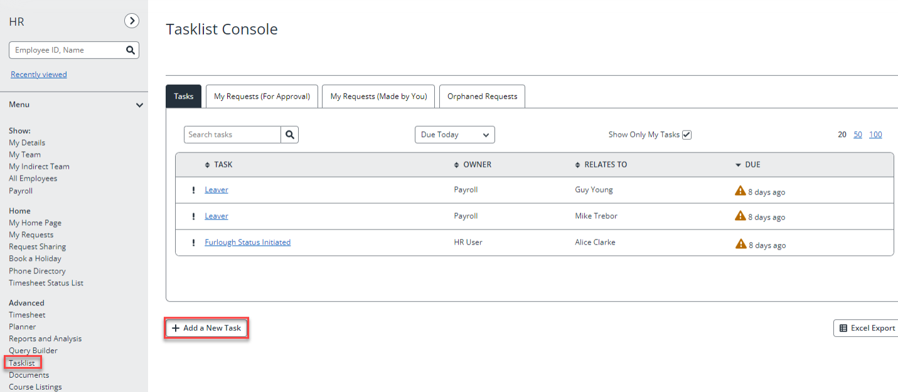Click the employee search magnifier icon
This screenshot has width=898, height=392.
pos(130,50)
